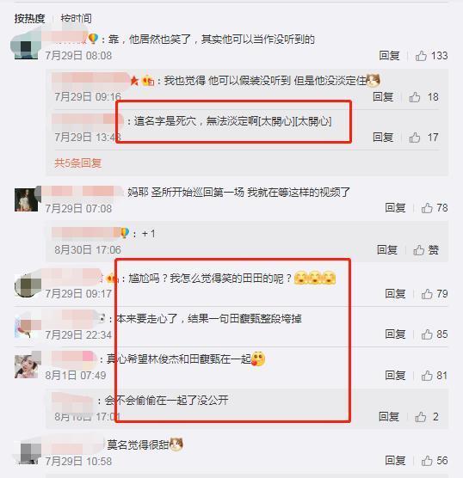Like the 8月1日 comment with 81 likes
463x478 pixels.
click(x=427, y=376)
